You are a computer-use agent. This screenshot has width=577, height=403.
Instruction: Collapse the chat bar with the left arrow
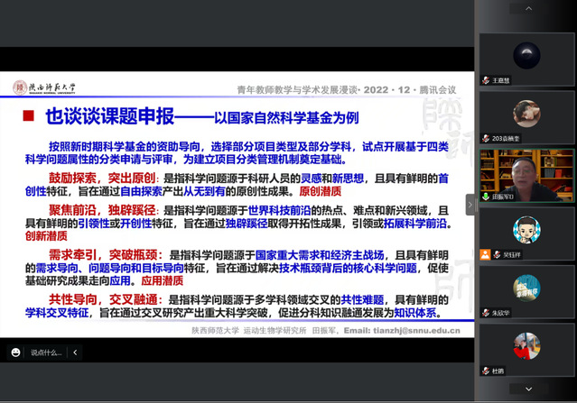click(75, 353)
